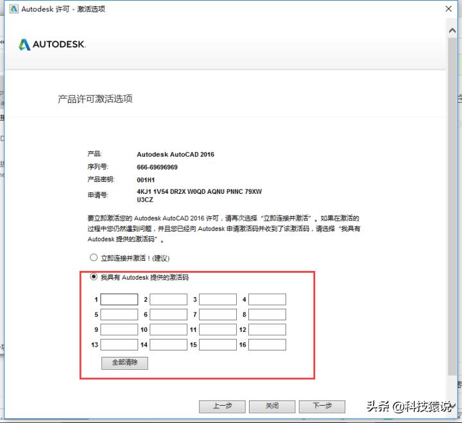The height and width of the screenshot is (423, 462).
Task: Go back with the 上一步 button
Action: [x=222, y=406]
